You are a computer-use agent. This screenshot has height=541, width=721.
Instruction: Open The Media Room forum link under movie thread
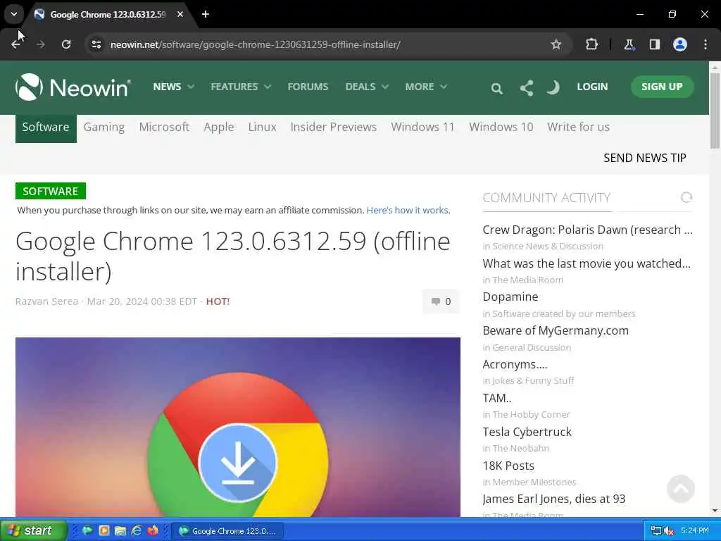click(527, 280)
